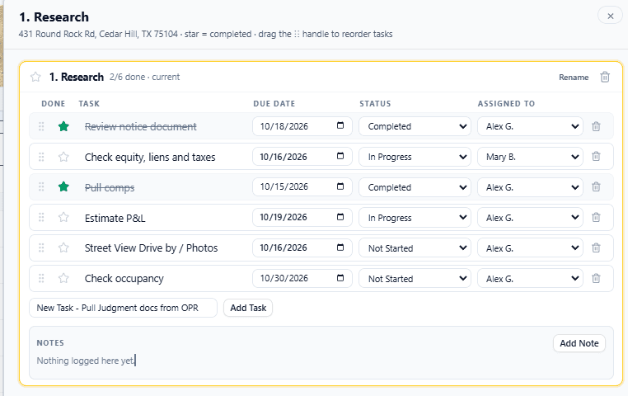Open calendar picker for 10/15/2026 date
Viewport: 628px width, 396px height.
pyautogui.click(x=340, y=186)
